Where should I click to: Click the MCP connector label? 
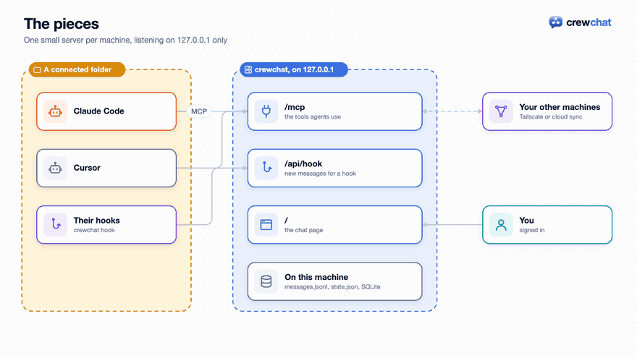click(x=199, y=111)
